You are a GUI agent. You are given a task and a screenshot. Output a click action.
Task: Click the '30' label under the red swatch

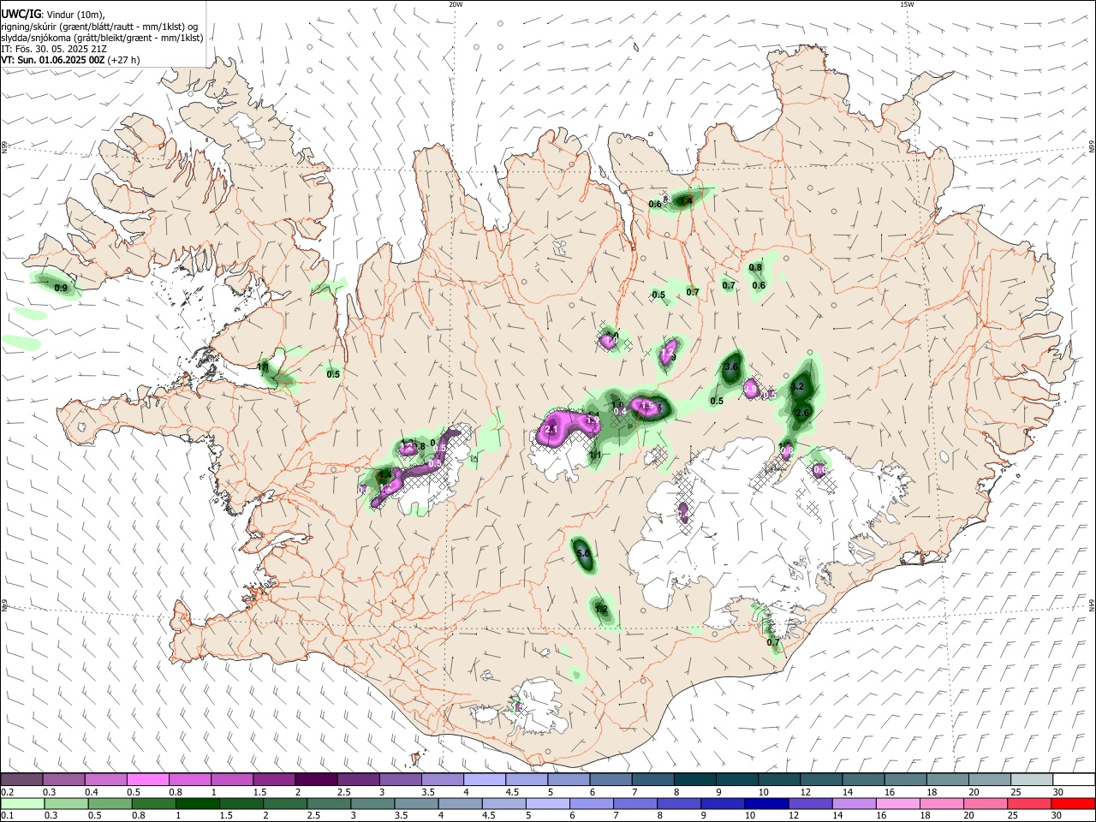tap(1057, 816)
